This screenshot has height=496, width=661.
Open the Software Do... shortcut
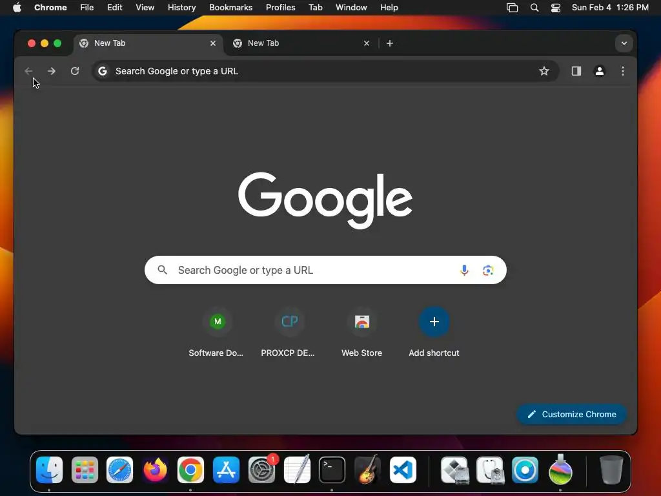click(x=217, y=333)
